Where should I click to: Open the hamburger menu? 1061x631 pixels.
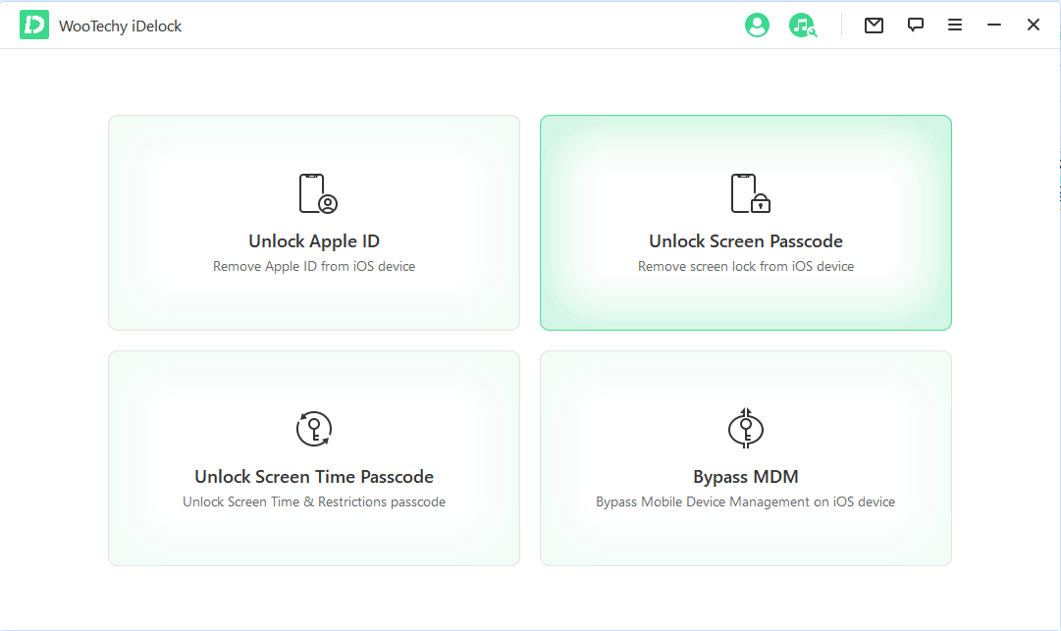pyautogui.click(x=954, y=25)
